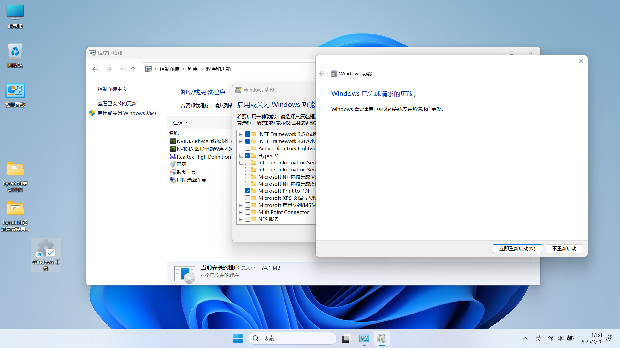The image size is (620, 348).
Task: Click 控制面板 in the address breadcrumb
Action: coord(170,69)
